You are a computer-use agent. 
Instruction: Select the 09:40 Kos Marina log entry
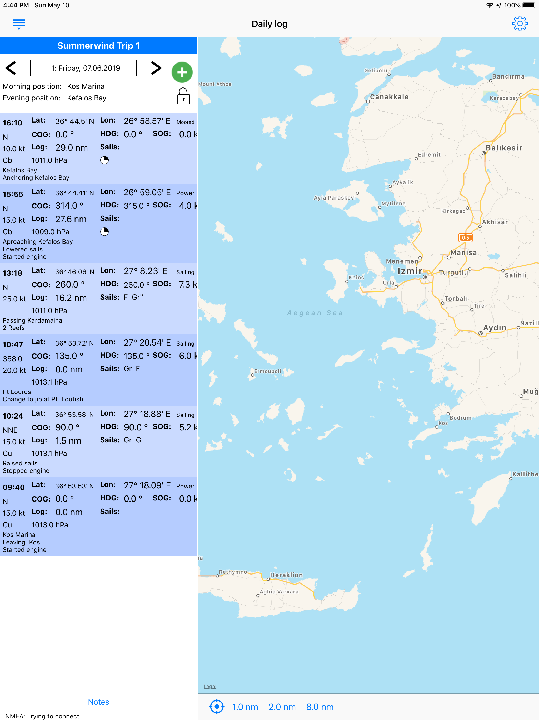click(98, 516)
